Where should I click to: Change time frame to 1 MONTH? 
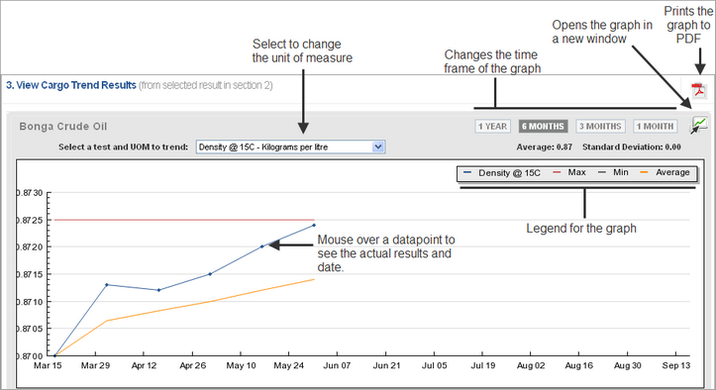tap(655, 127)
